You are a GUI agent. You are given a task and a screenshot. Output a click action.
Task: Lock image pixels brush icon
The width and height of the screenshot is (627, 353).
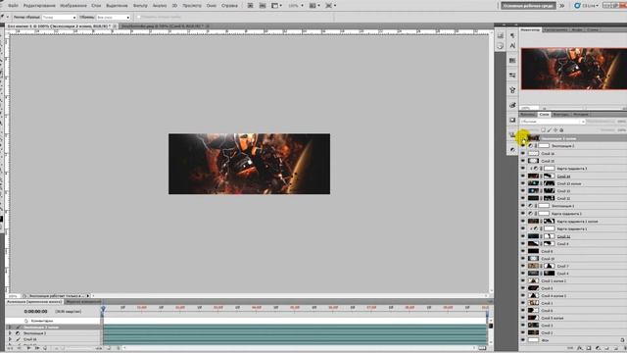(549, 130)
